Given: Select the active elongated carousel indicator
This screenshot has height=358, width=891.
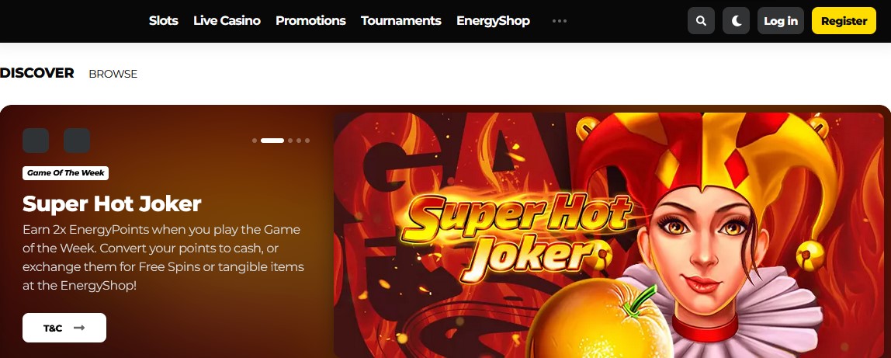Looking at the screenshot, I should click(x=272, y=141).
